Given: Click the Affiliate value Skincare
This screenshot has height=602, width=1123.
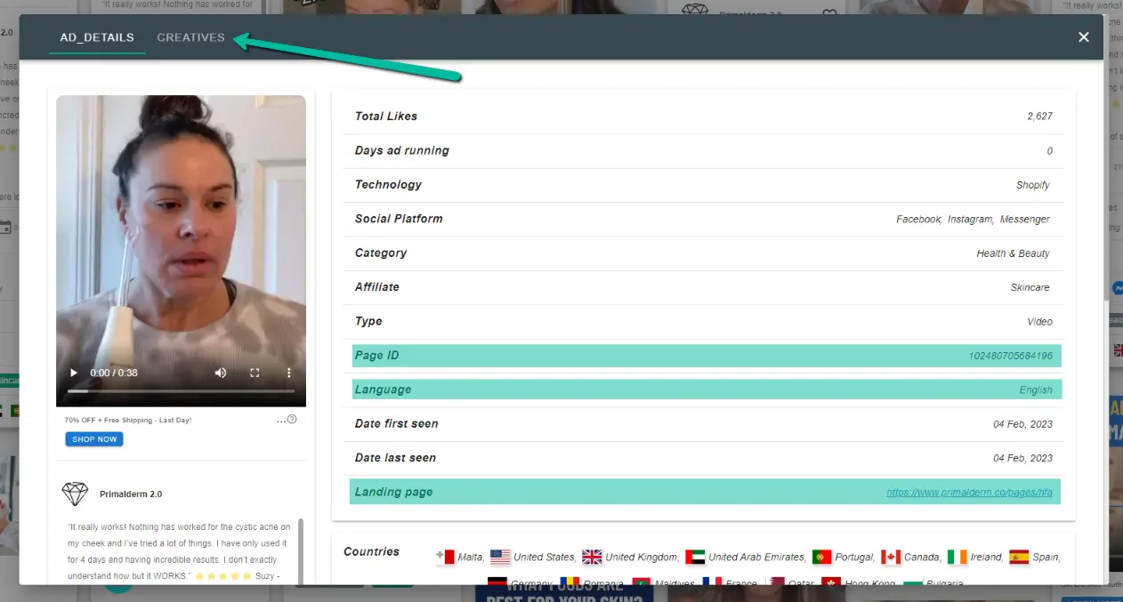Looking at the screenshot, I should 1030,287.
